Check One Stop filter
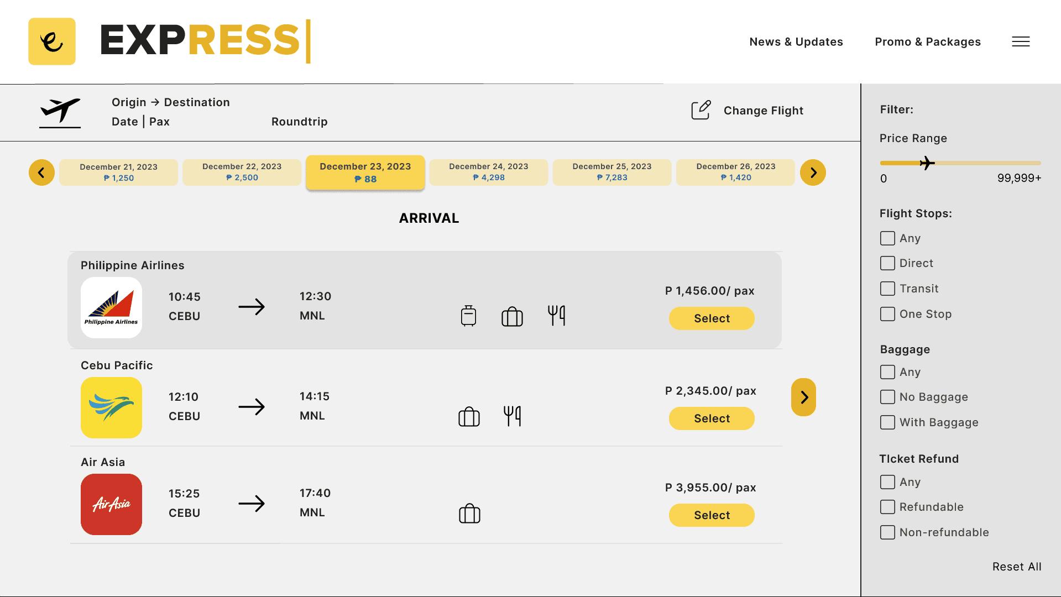 [x=887, y=314]
